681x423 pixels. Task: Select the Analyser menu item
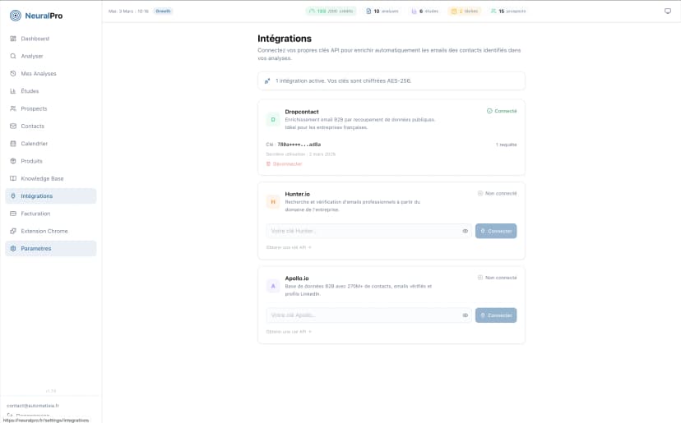(51, 56)
